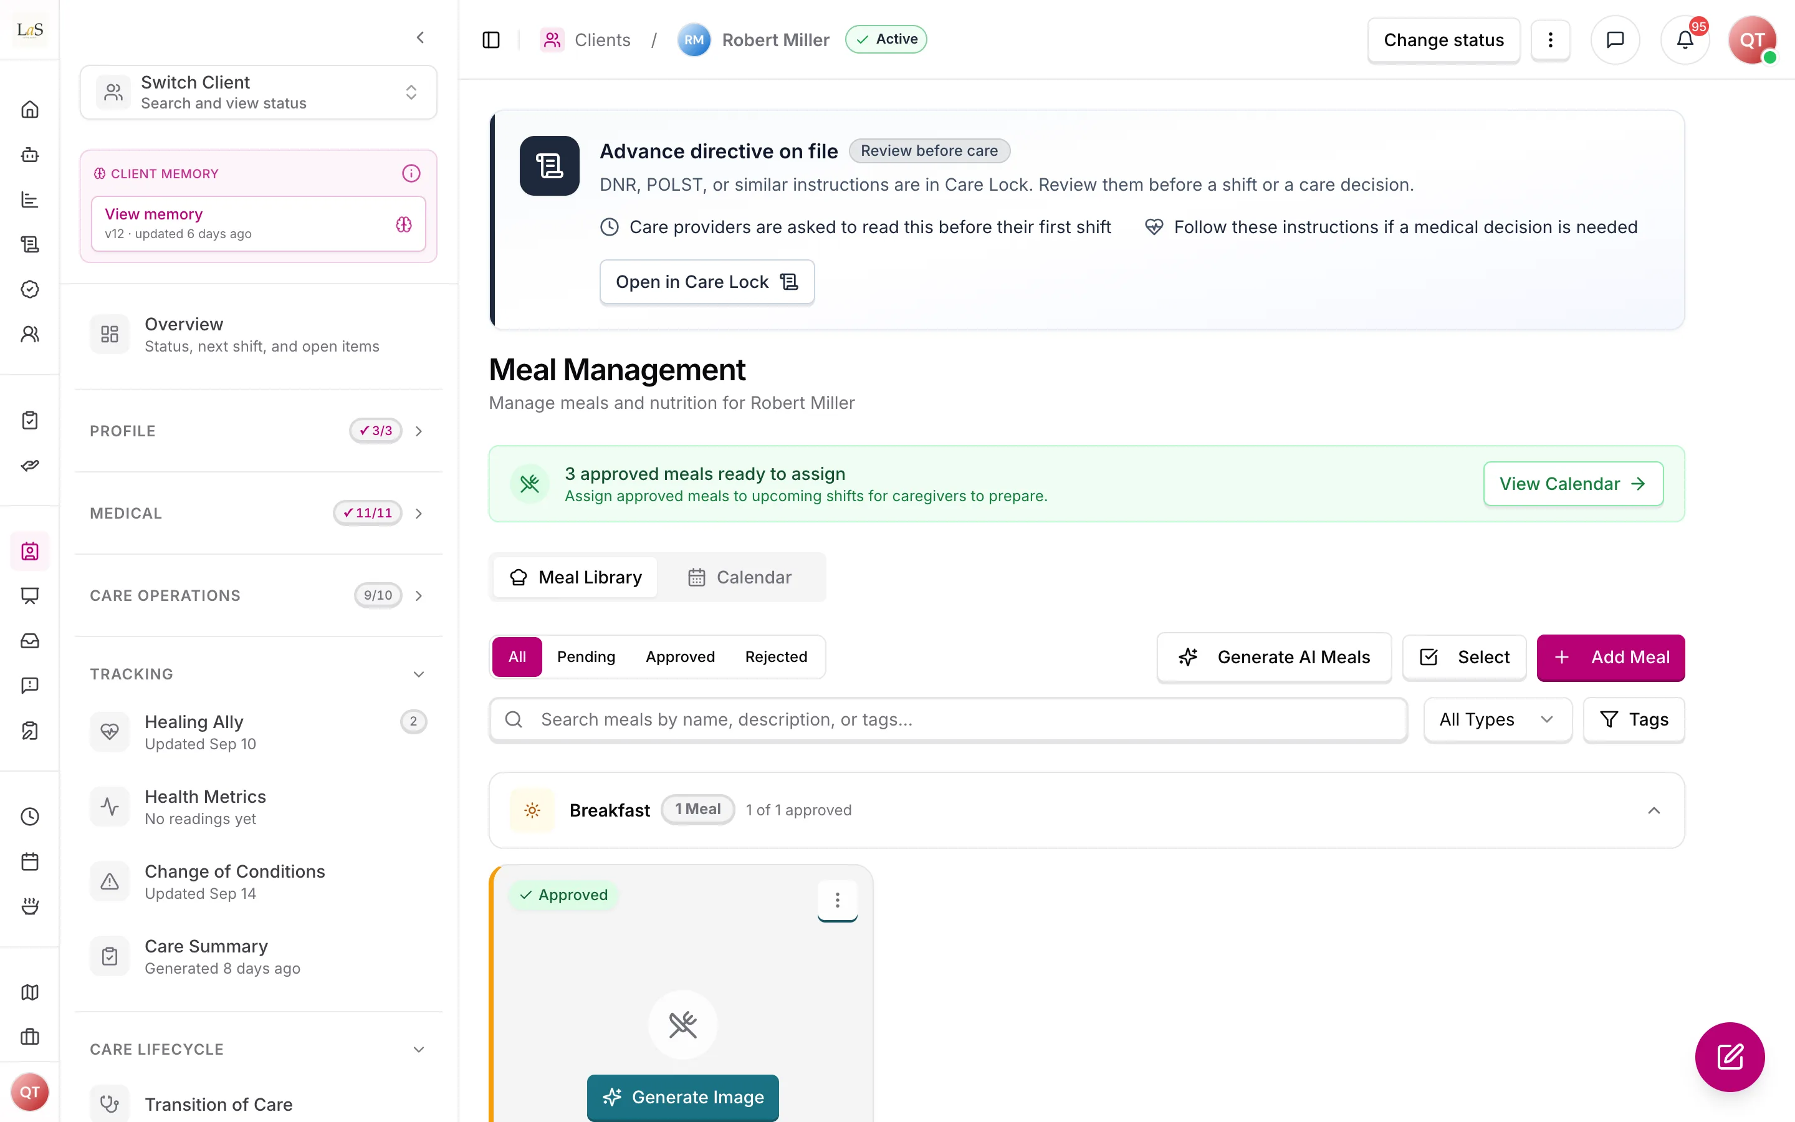Expand the CARE OPERATIONS section

(258, 595)
